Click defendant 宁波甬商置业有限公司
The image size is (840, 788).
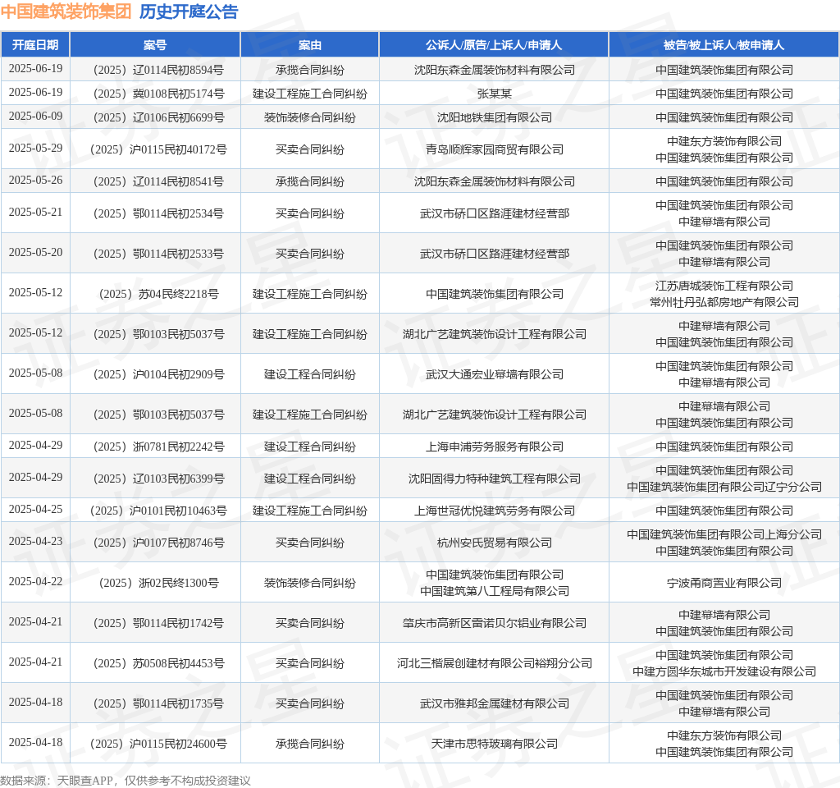[x=724, y=583]
